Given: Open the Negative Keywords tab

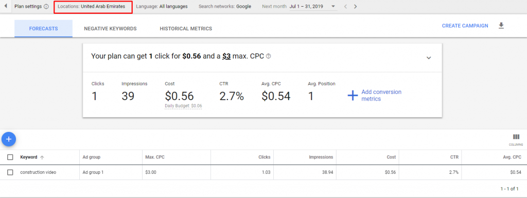Looking at the screenshot, I should (x=110, y=29).
